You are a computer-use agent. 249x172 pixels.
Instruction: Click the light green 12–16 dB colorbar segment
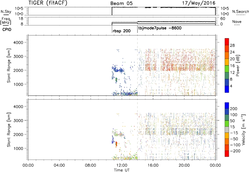click(227, 69)
